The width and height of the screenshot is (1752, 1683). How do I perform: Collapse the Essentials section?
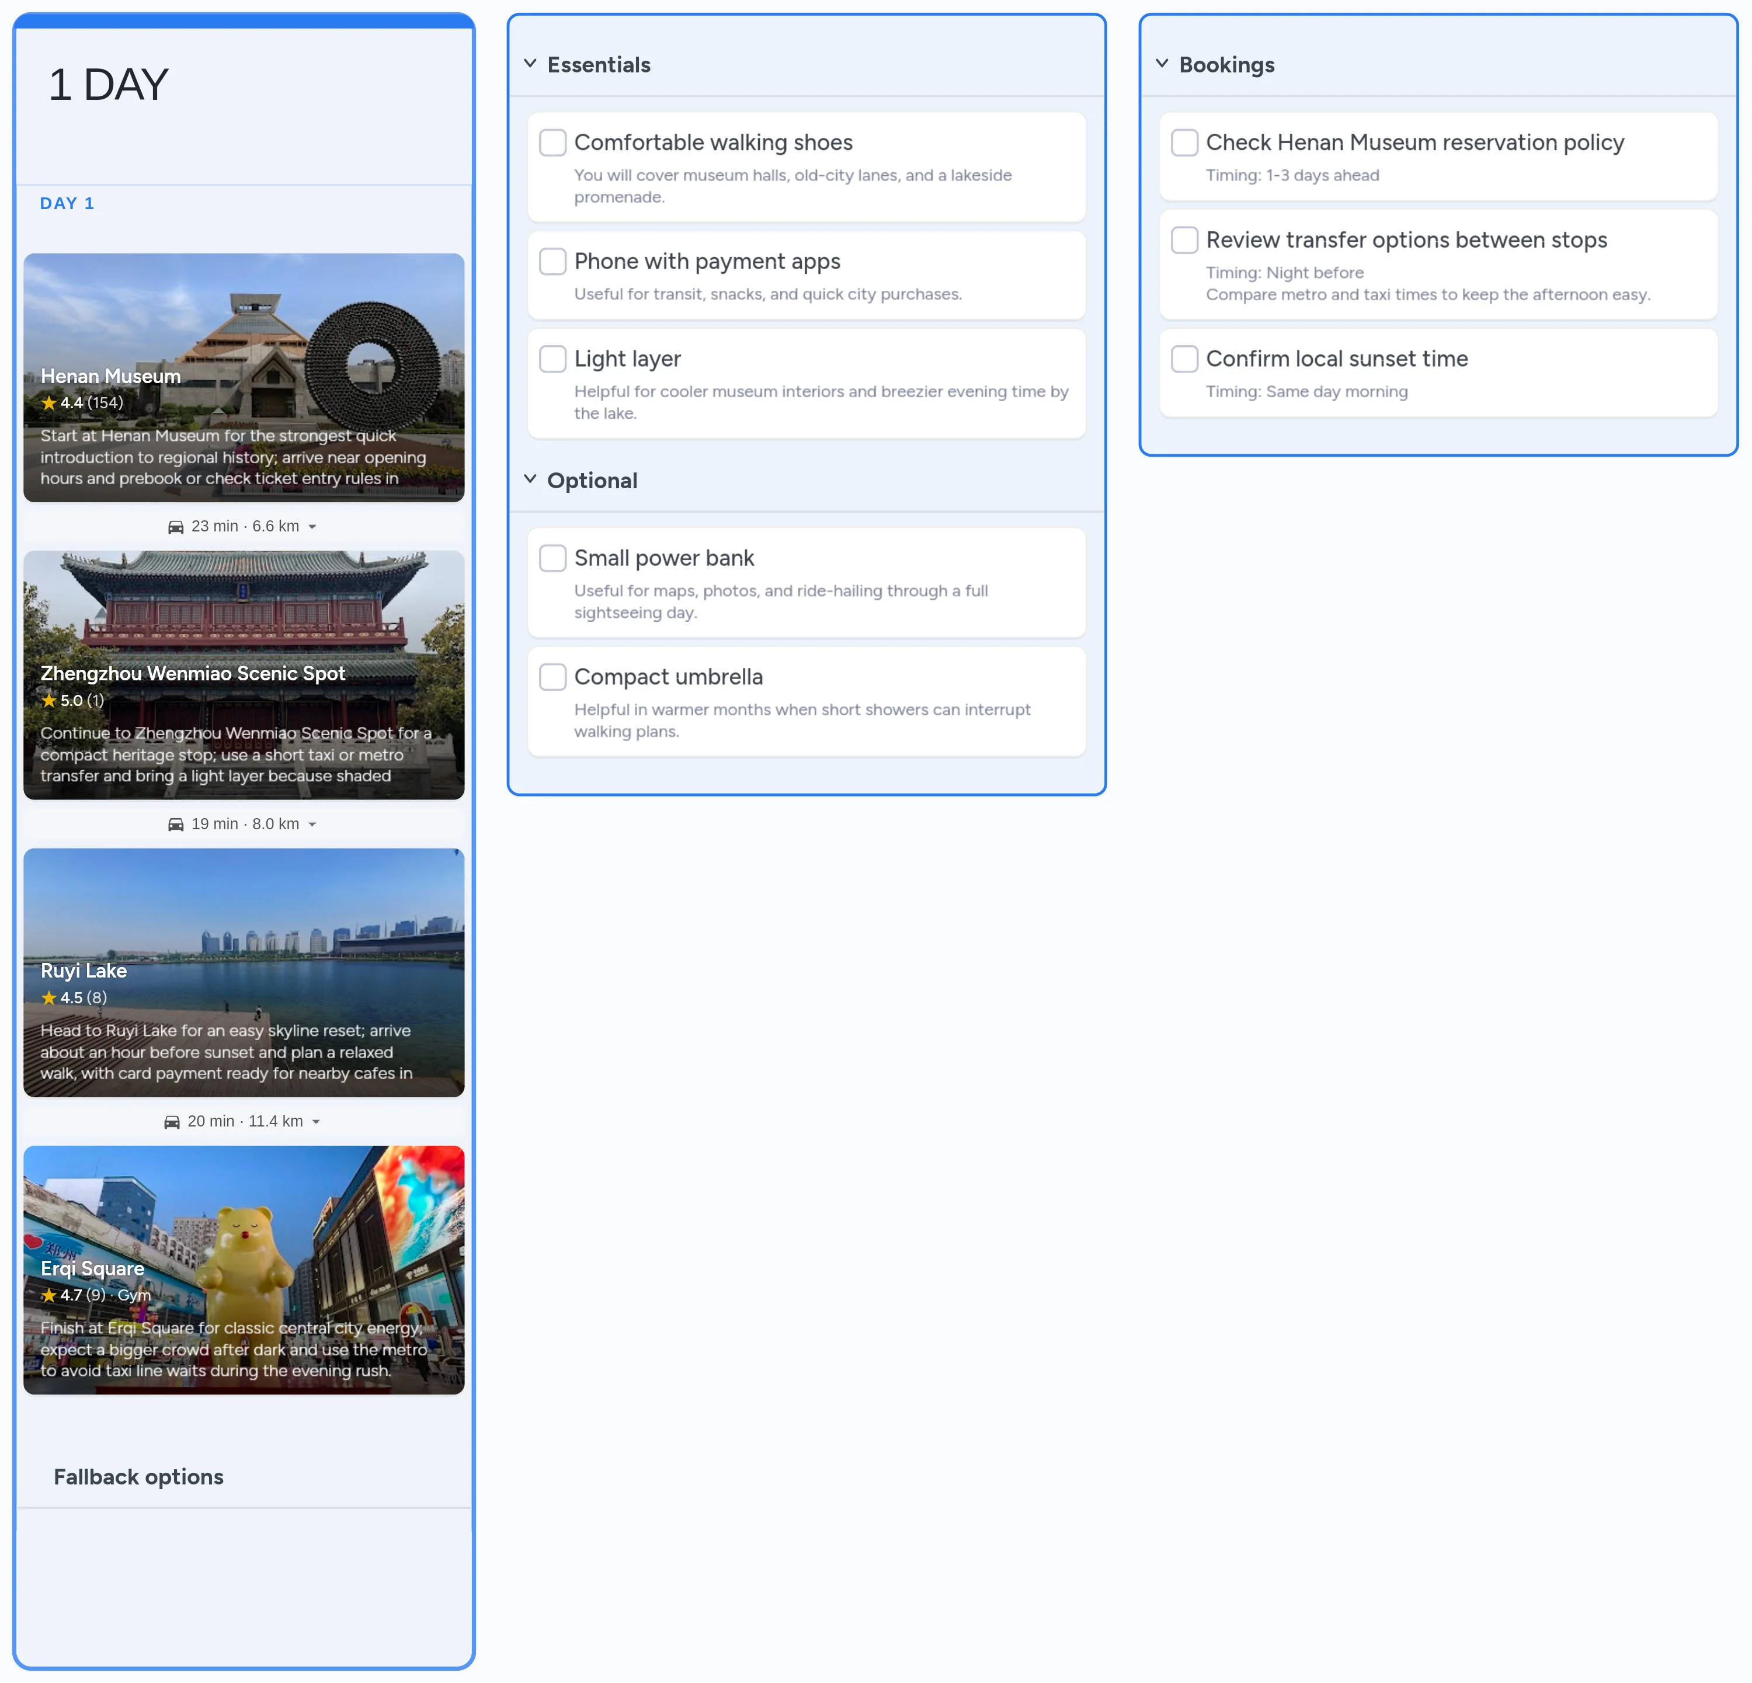pyautogui.click(x=529, y=64)
